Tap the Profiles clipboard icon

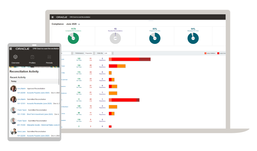pos(32,57)
